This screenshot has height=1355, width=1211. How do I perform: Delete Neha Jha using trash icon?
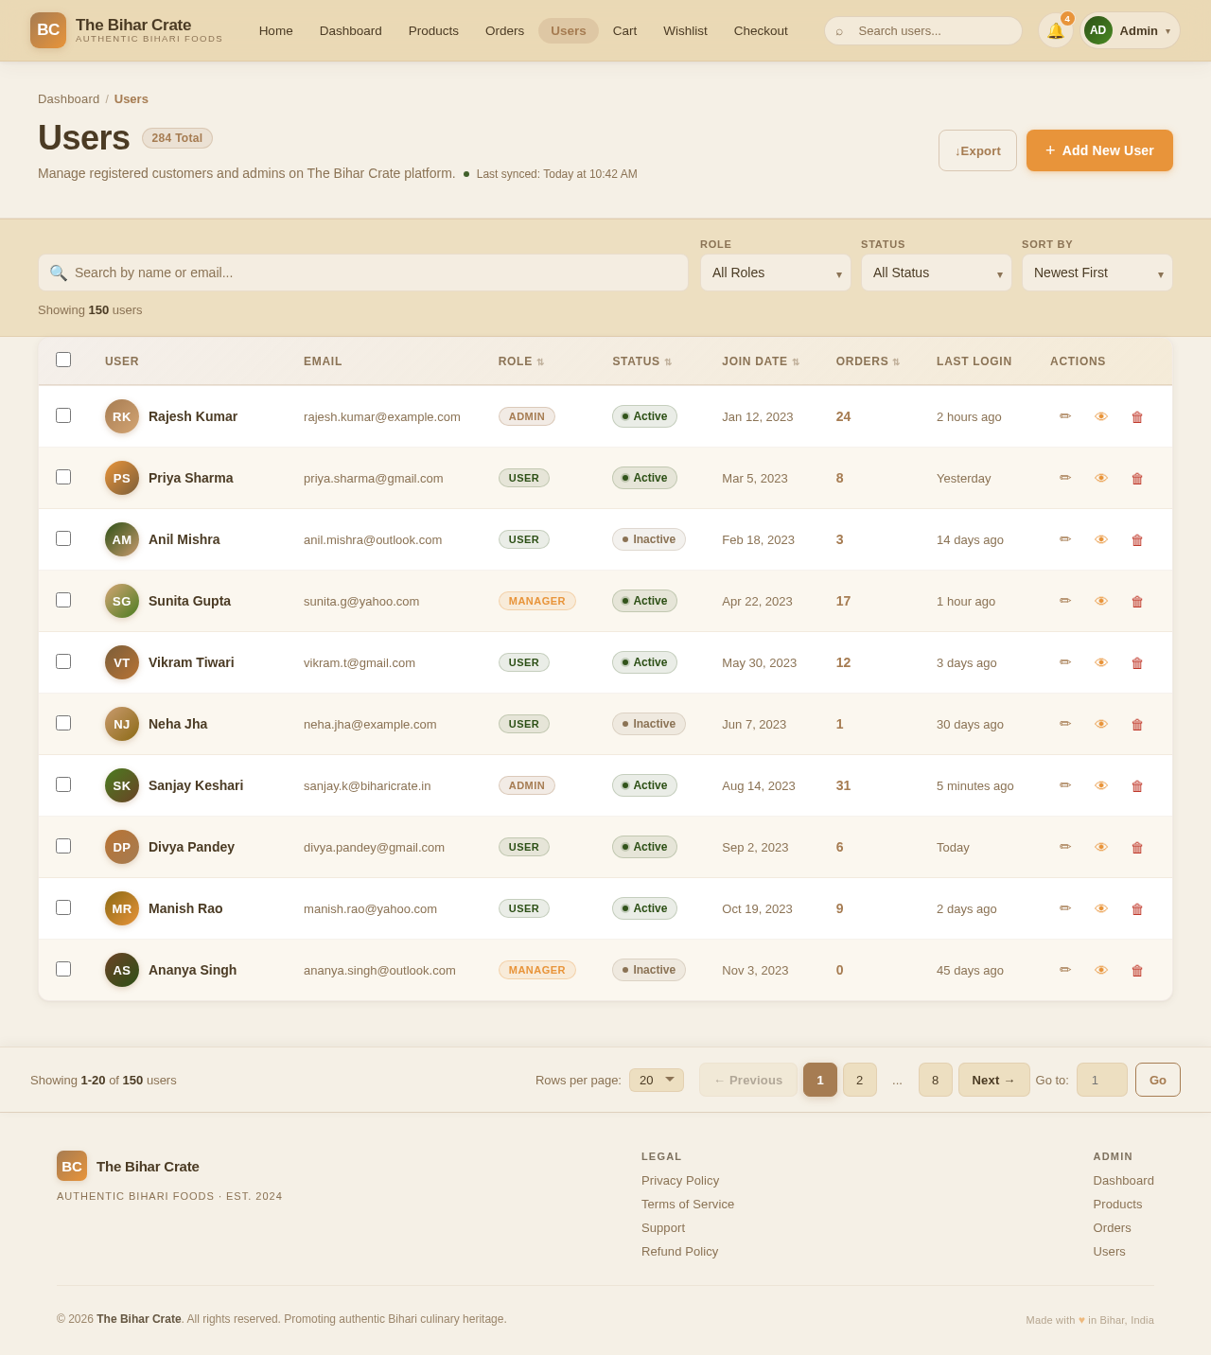click(x=1137, y=724)
